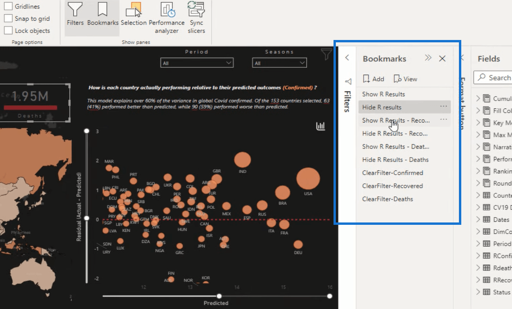Expand the Rankin... table in Fields
The height and width of the screenshot is (309, 512).
click(478, 171)
